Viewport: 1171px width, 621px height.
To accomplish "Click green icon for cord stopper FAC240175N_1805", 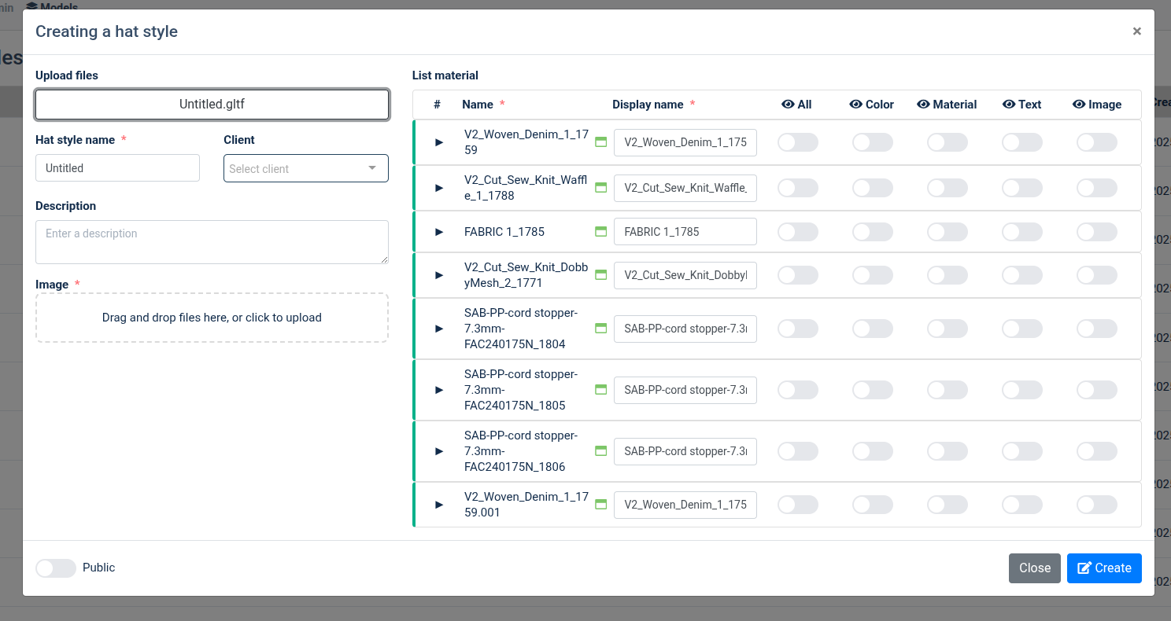I will pyautogui.click(x=601, y=390).
